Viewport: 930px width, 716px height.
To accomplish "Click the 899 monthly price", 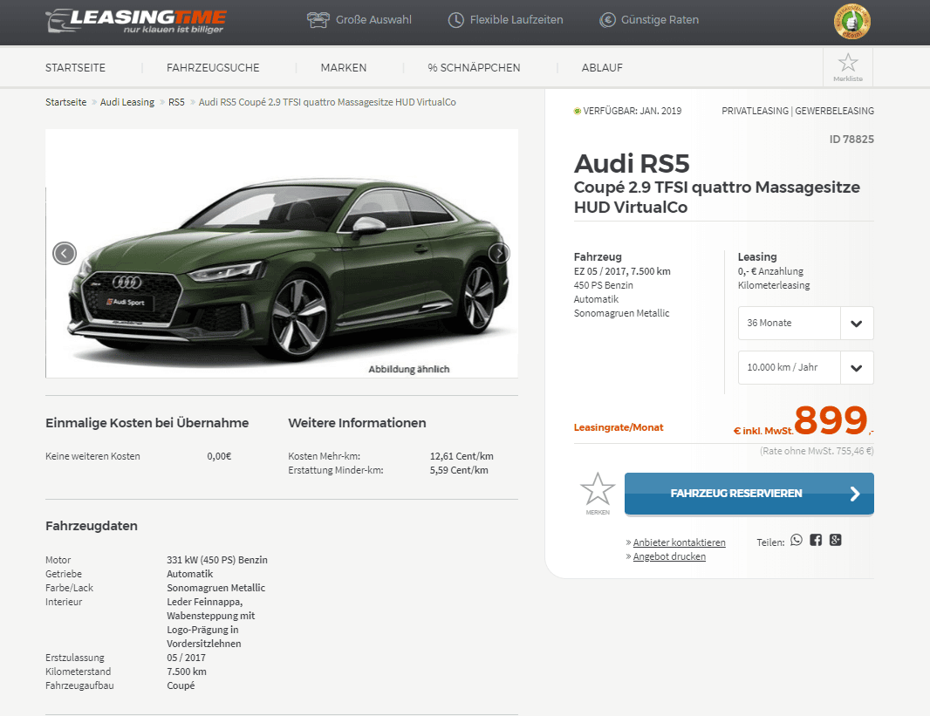I will click(x=831, y=419).
